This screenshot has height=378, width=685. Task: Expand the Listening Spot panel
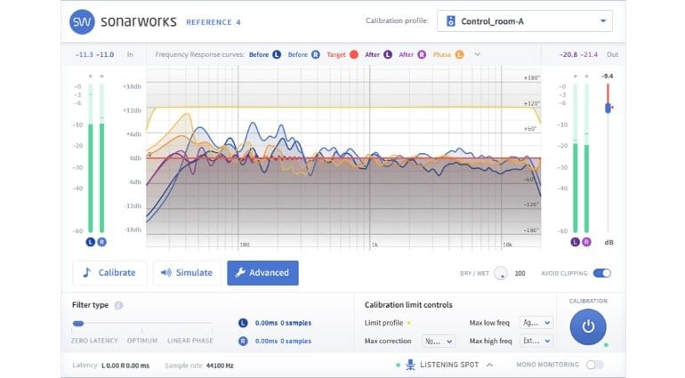(489, 365)
